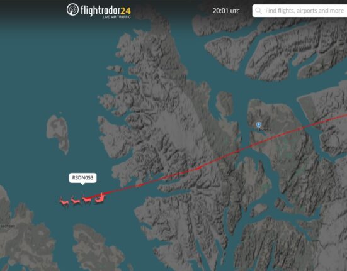Click the Eureka airport name label
The height and width of the screenshot is (271, 347).
[x=265, y=130]
